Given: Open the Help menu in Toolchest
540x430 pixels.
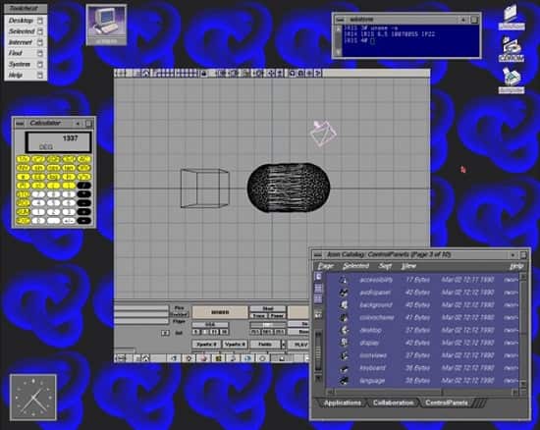Looking at the screenshot, I should tap(26, 75).
